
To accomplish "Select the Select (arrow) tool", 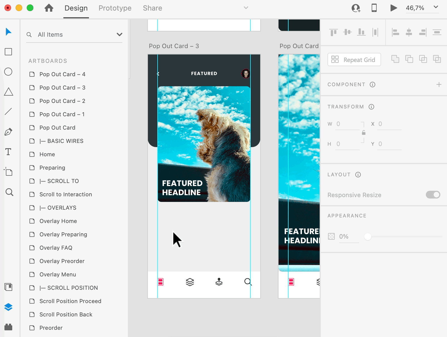I will (x=8, y=32).
